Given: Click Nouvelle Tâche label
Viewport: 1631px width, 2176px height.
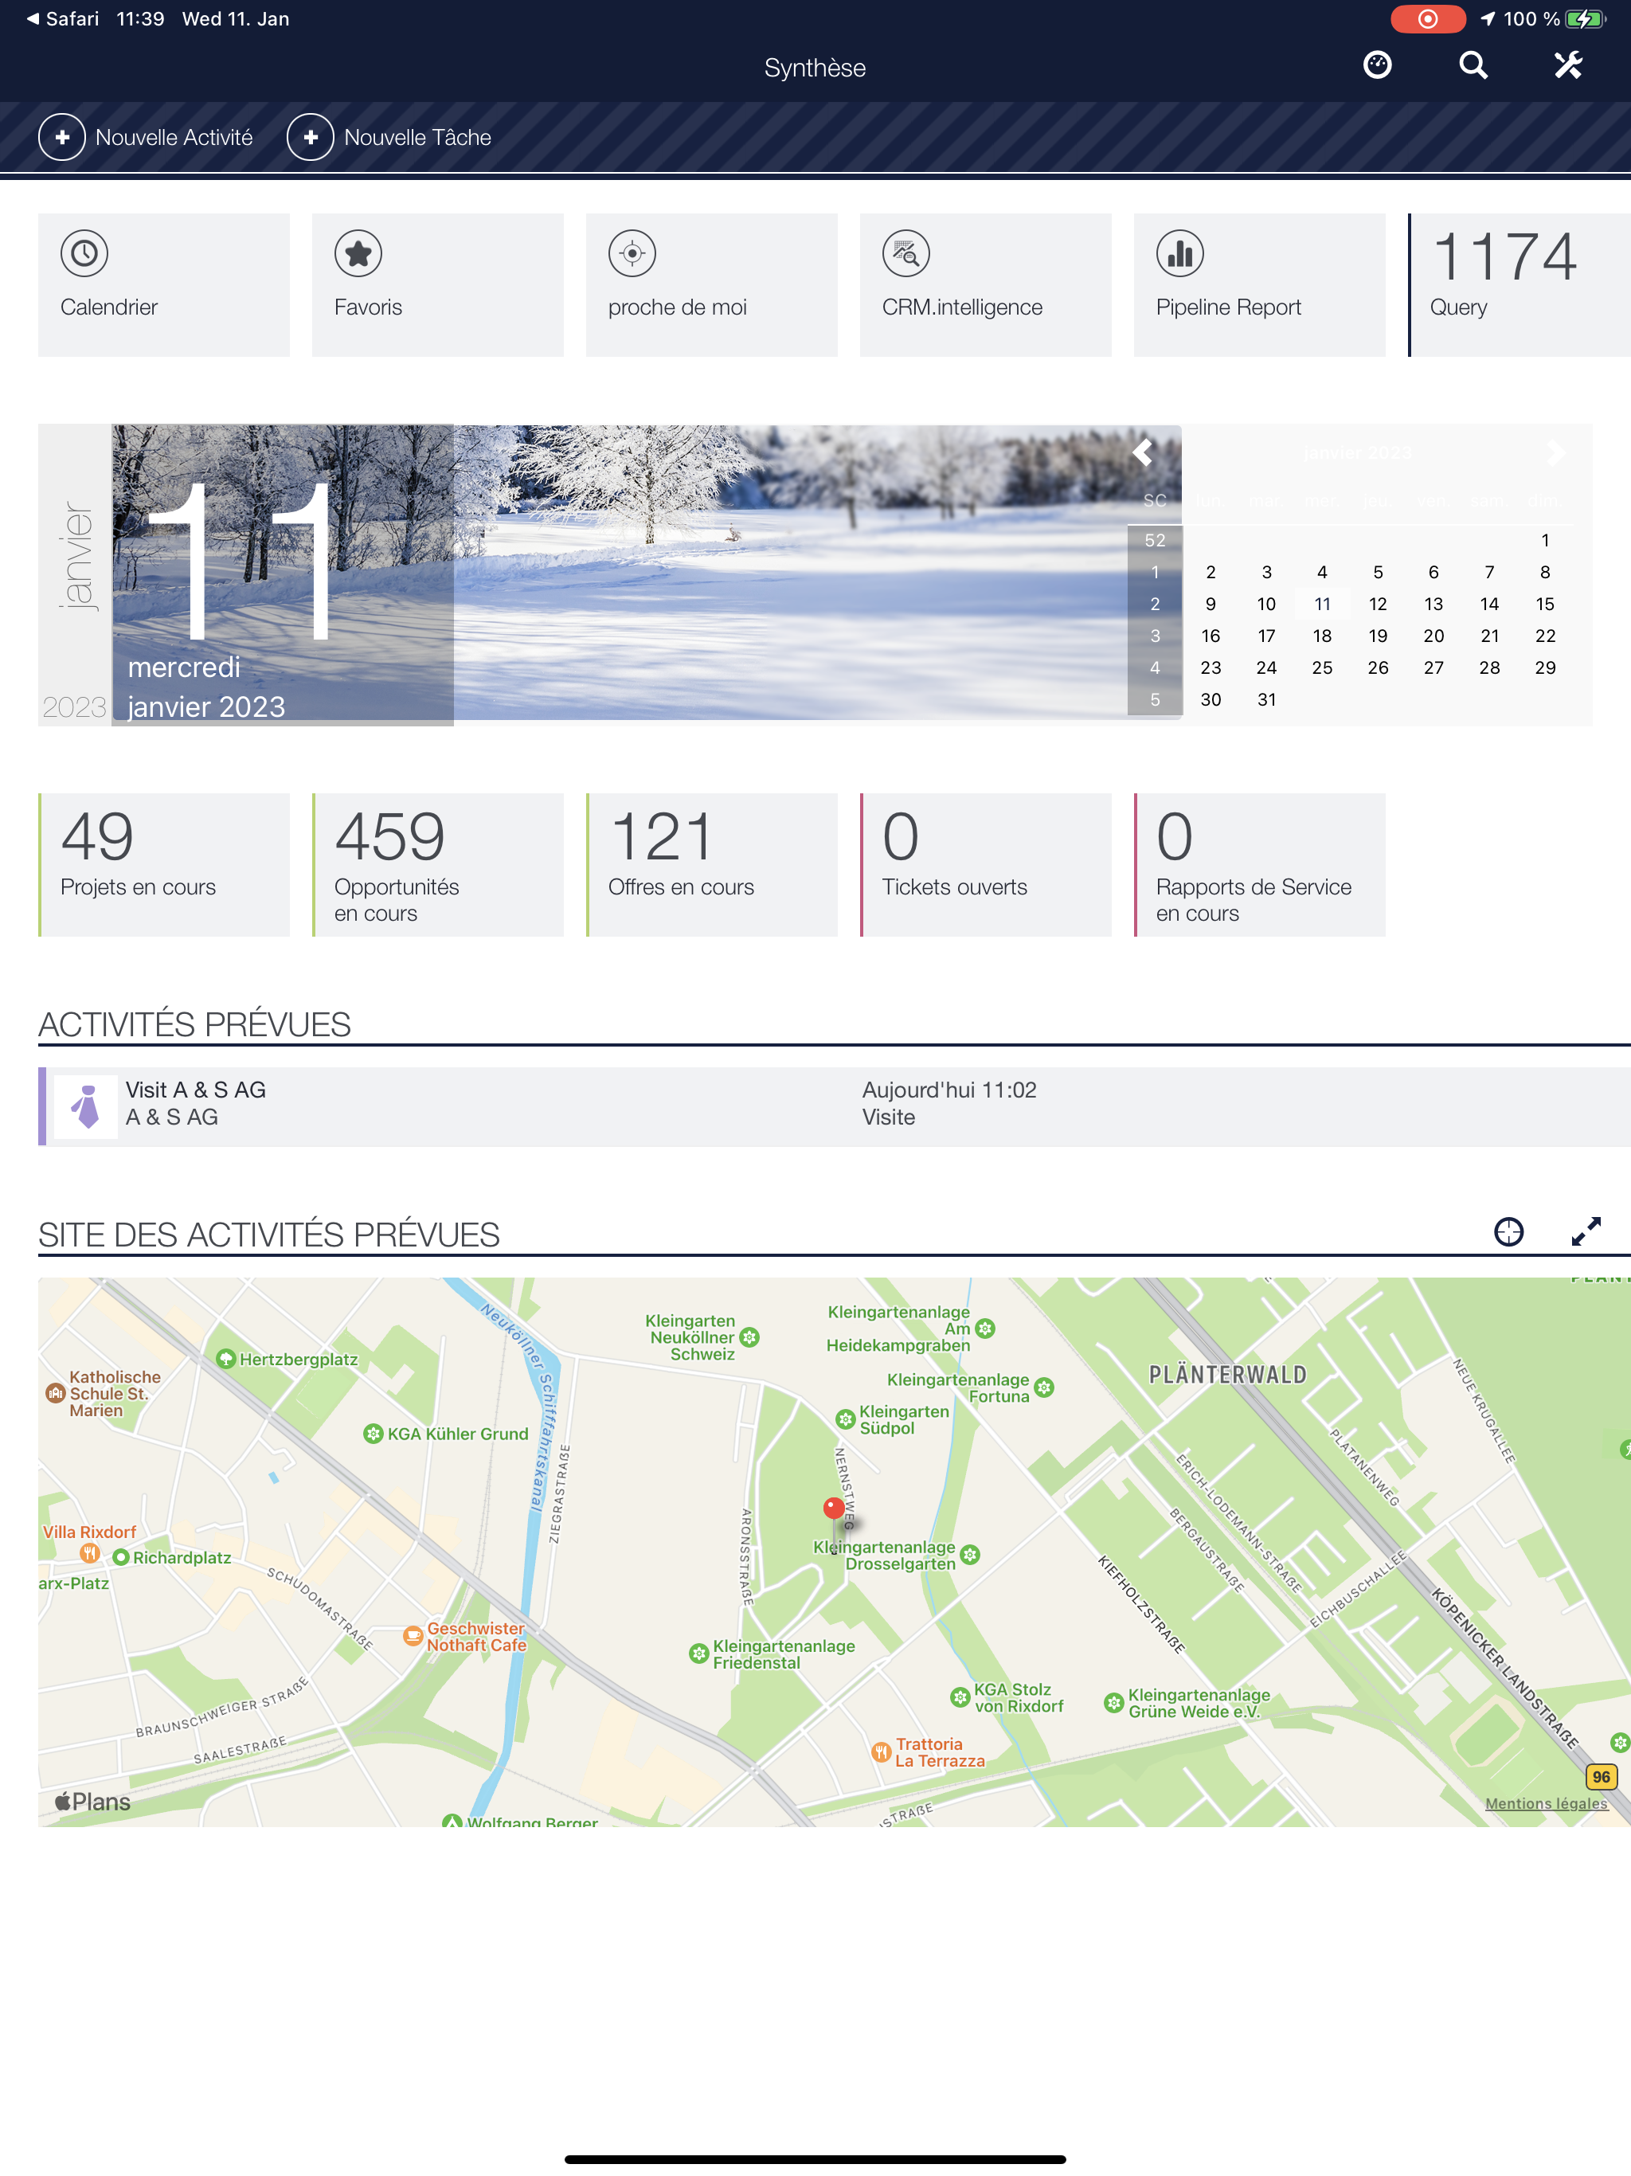Looking at the screenshot, I should pos(417,138).
